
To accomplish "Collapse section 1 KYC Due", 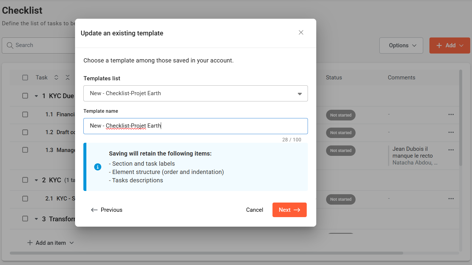I will 36,96.
